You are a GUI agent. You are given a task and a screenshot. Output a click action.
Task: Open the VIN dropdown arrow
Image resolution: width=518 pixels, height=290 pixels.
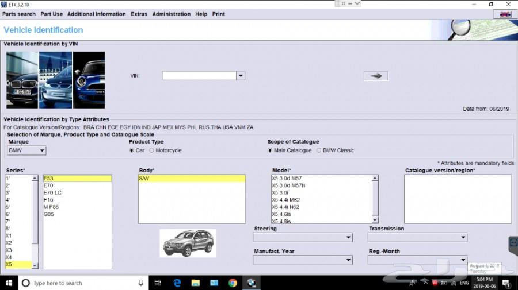241,76
